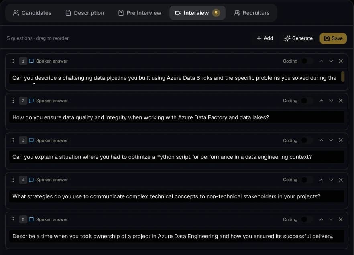Click Spoken answer label on question 4
Viewport: 354px width, 255px height.
coord(52,180)
